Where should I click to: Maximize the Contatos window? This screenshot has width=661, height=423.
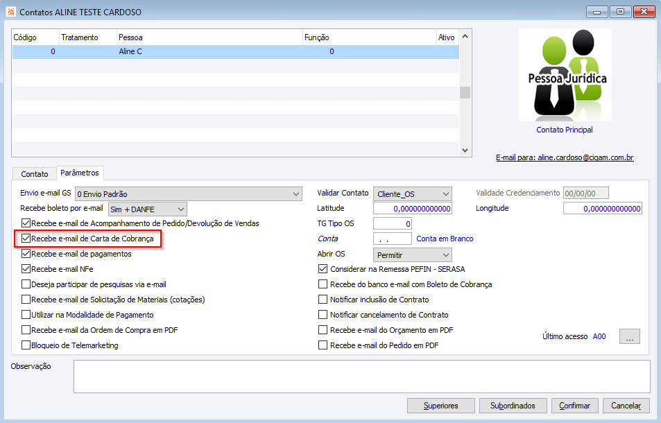tap(621, 12)
